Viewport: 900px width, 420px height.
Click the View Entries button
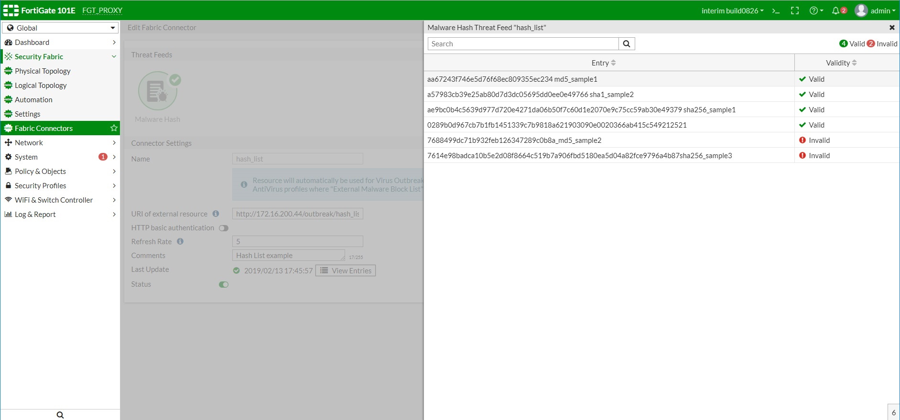(346, 270)
